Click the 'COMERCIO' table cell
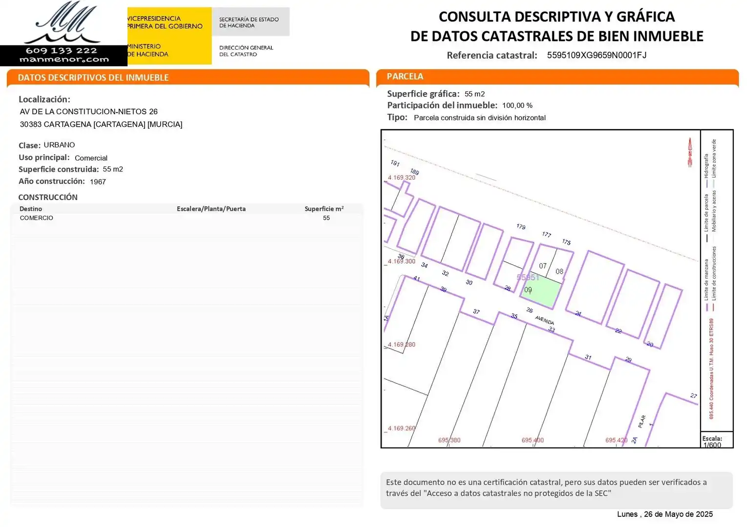747x527 pixels. tap(37, 218)
